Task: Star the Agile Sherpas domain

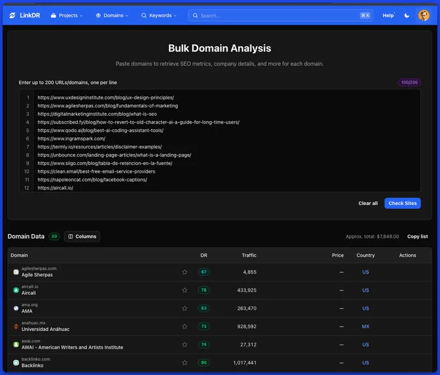Action: [x=184, y=272]
